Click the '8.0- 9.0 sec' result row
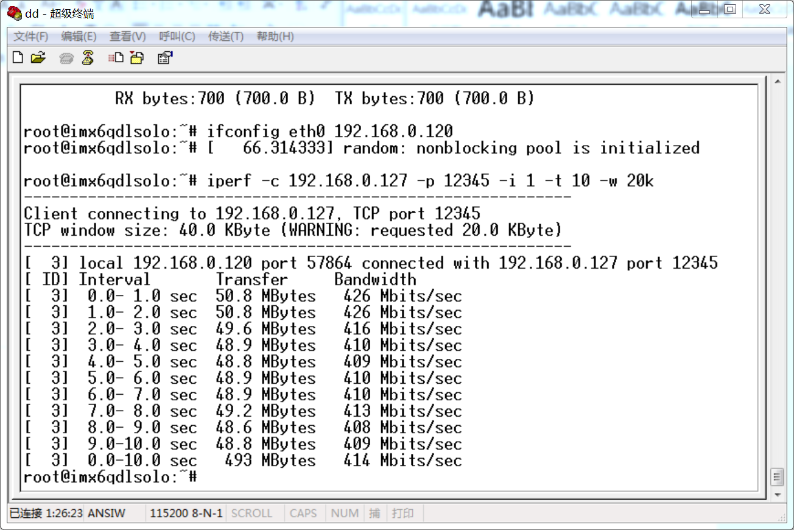 pyautogui.click(x=243, y=428)
